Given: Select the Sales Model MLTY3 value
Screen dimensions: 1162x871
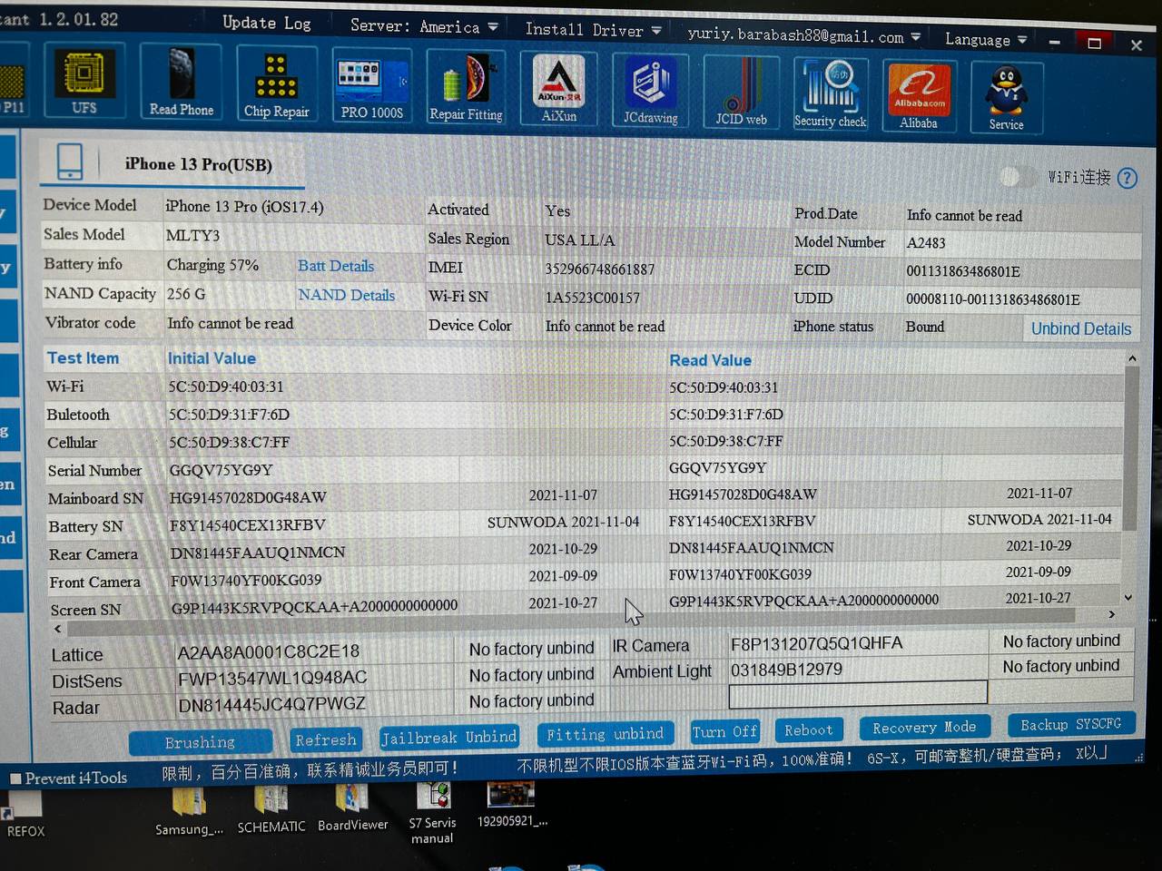Looking at the screenshot, I should 192,236.
